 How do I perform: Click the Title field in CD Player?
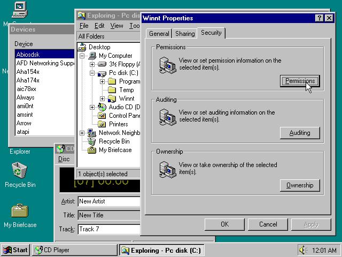tap(109, 215)
